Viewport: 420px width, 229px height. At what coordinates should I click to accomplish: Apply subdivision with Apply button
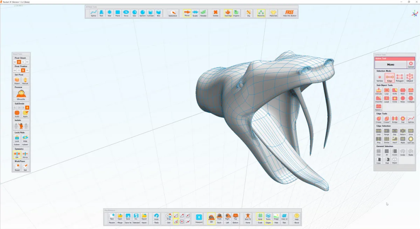pyautogui.click(x=25, y=114)
